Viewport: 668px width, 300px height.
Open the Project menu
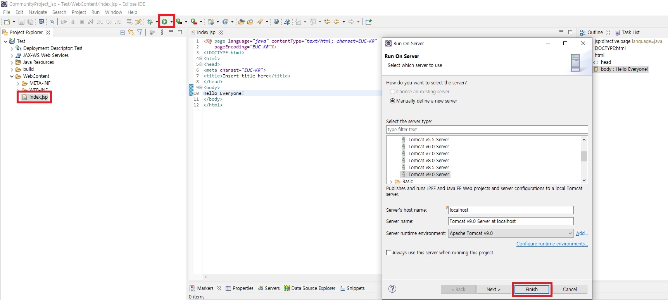[79, 12]
